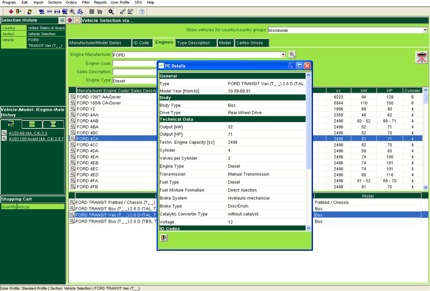Click details icon for FORD TRANSIT Box row
Viewport: 430px width, 291px height.
click(72, 208)
